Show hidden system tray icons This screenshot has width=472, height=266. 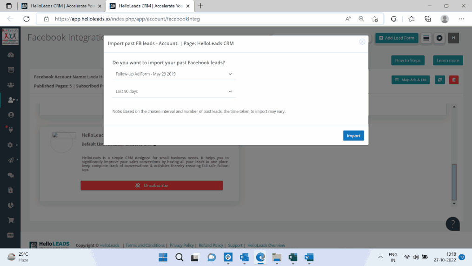coord(380,257)
